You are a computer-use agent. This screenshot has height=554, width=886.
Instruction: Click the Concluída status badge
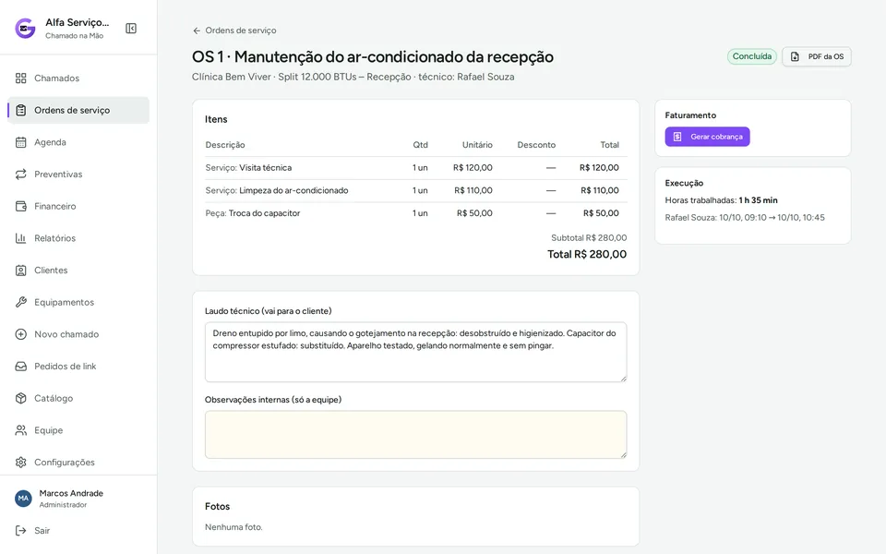point(752,56)
